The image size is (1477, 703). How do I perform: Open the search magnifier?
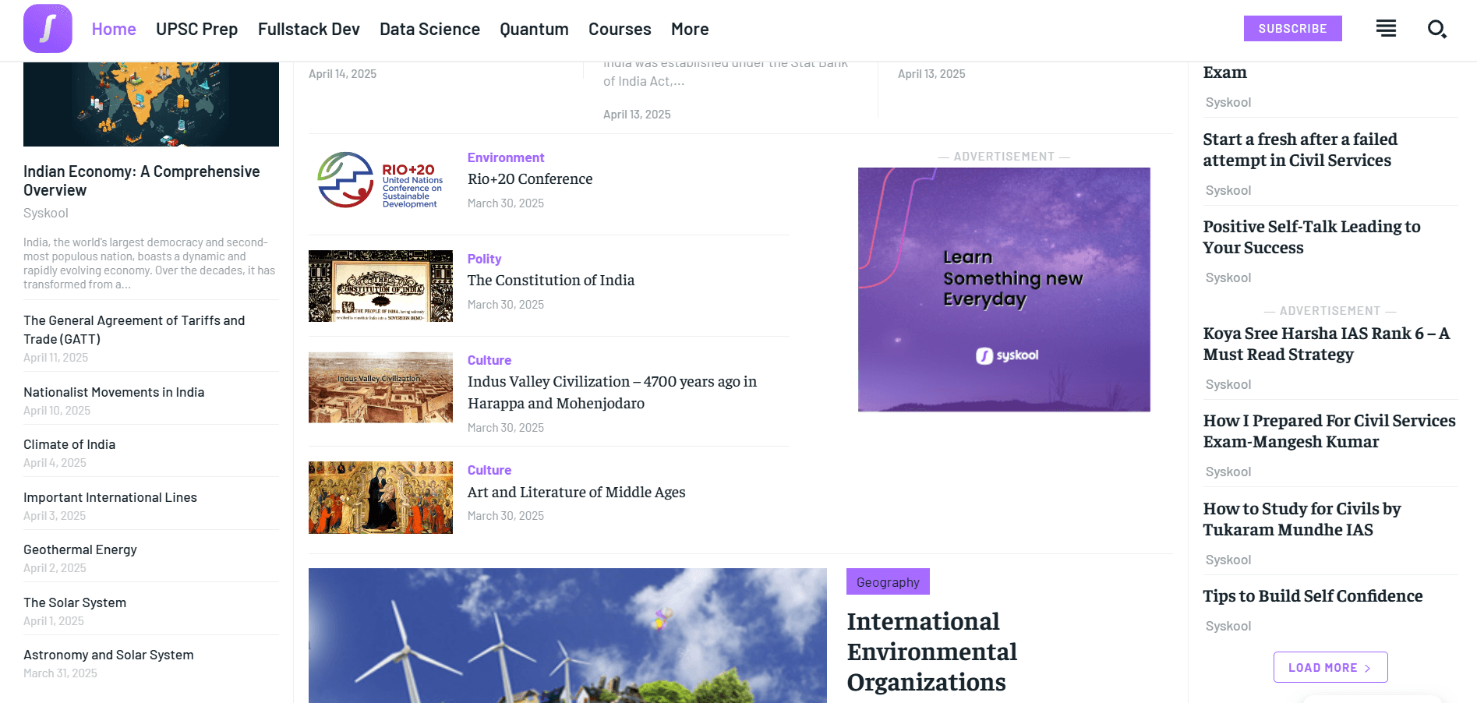[1436, 29]
